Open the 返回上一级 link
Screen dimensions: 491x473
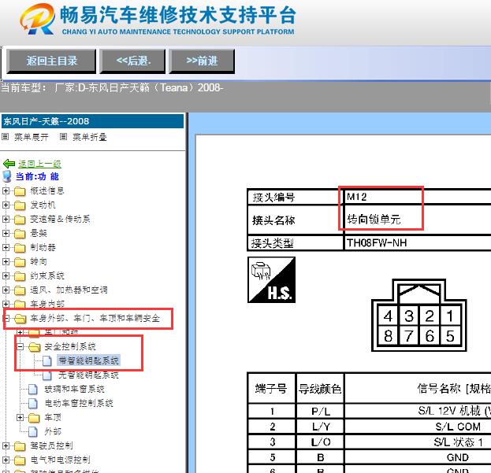tap(39, 164)
